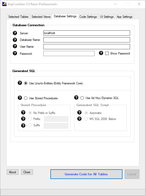Viewport: 146px width, 196px height.
Task: Click the help icon beside User Name
Action: pyautogui.click(x=15, y=46)
